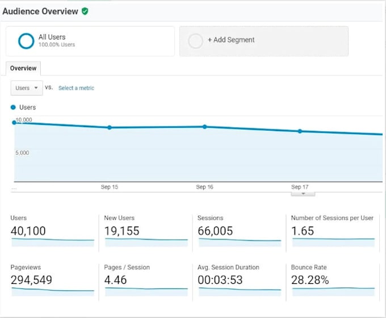Click the Sep 17 data point on chart
Viewport: 386px width, 318px height.
[300, 131]
